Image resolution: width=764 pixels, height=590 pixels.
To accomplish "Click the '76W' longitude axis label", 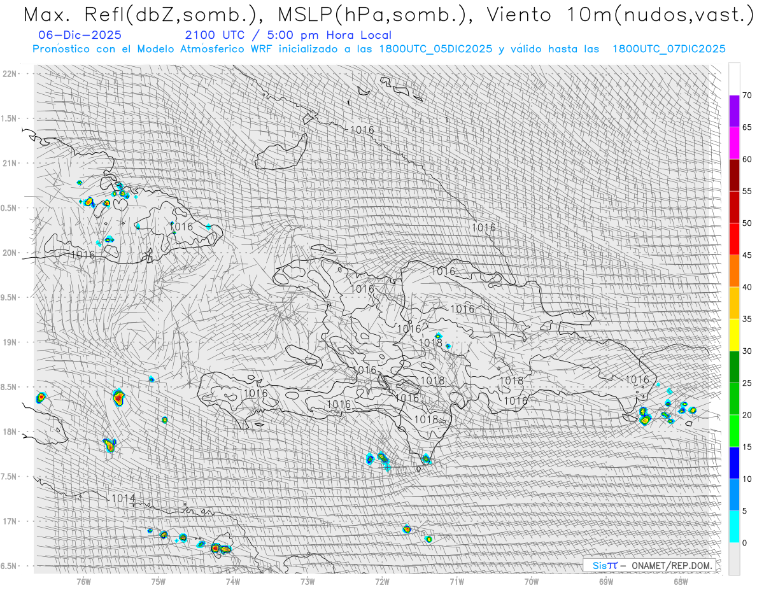I will (83, 581).
